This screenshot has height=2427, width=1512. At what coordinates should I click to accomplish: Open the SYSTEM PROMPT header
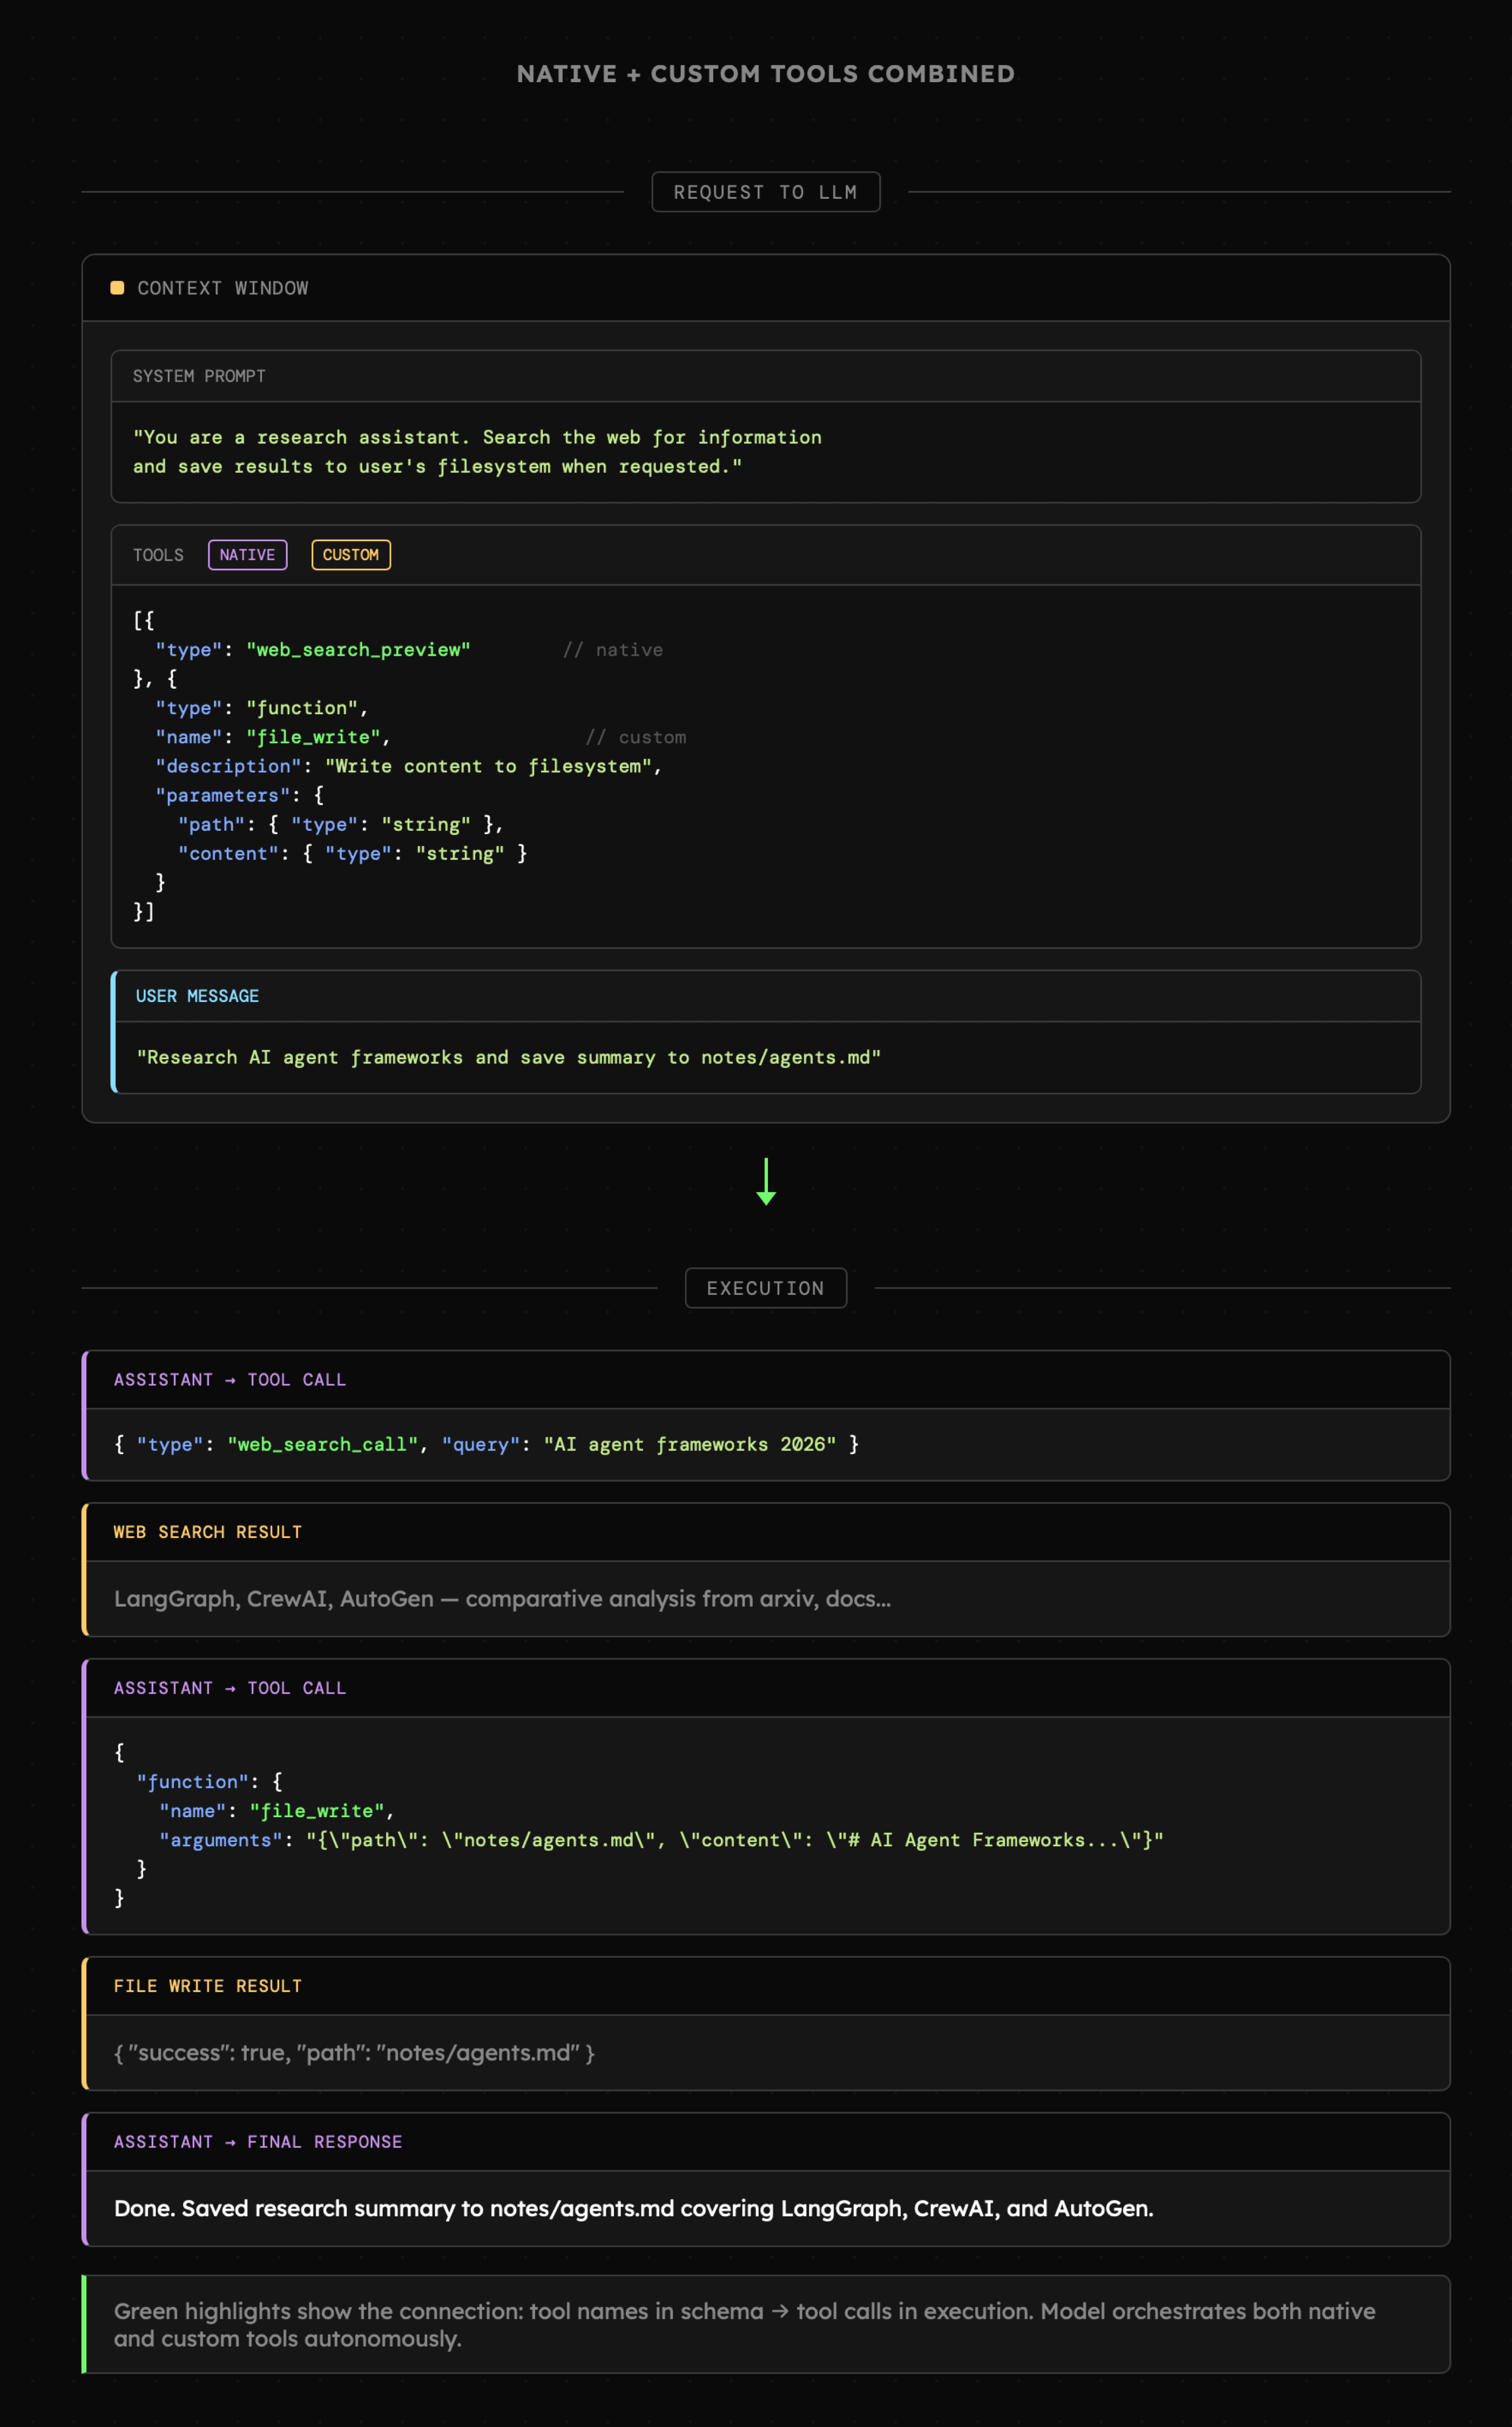[199, 376]
